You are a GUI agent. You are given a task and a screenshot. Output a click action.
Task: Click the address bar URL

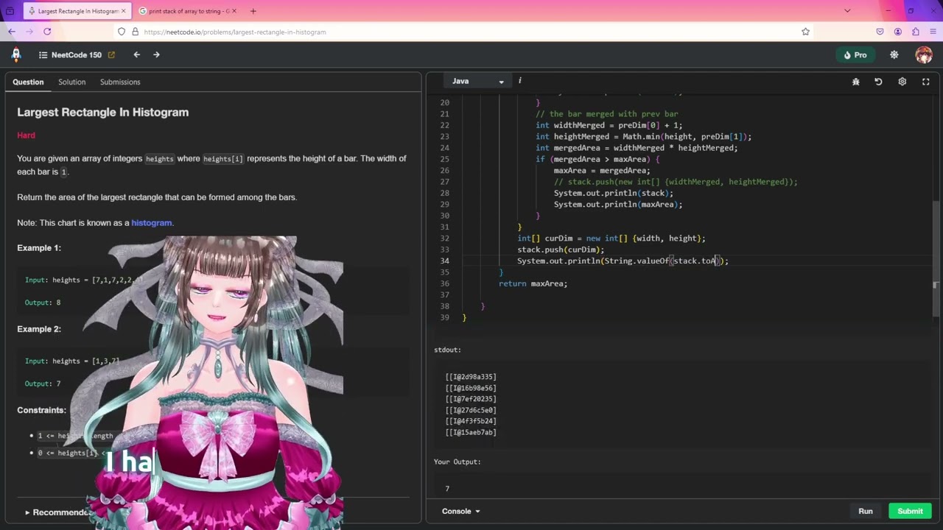click(235, 32)
